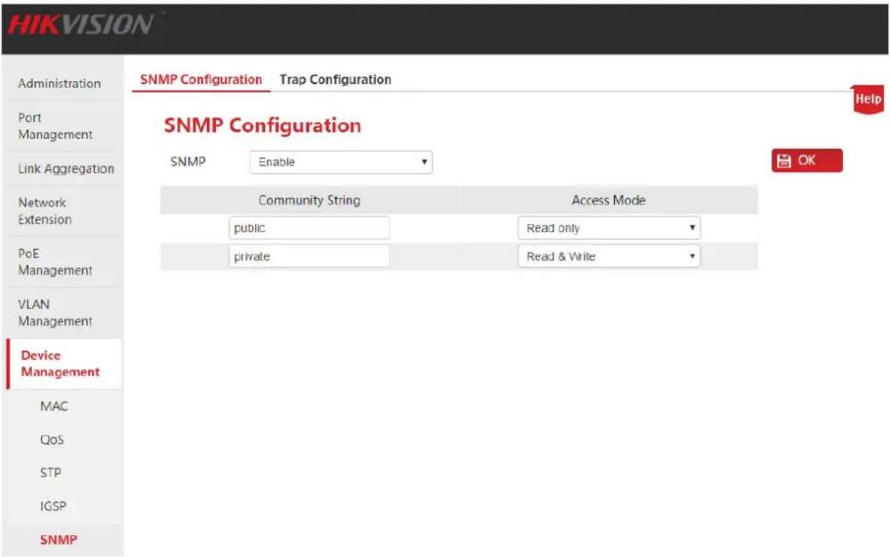Screen dimensions: 890x557
Task: Click the public community string field
Action: (309, 228)
